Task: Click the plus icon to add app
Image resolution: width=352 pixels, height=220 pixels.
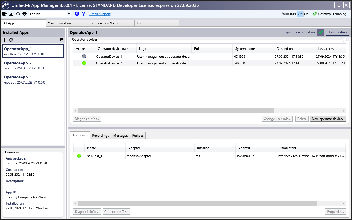Action: 4,40
